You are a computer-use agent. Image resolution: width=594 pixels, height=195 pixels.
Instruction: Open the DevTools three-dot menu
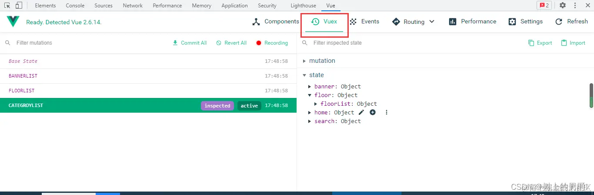pos(575,6)
